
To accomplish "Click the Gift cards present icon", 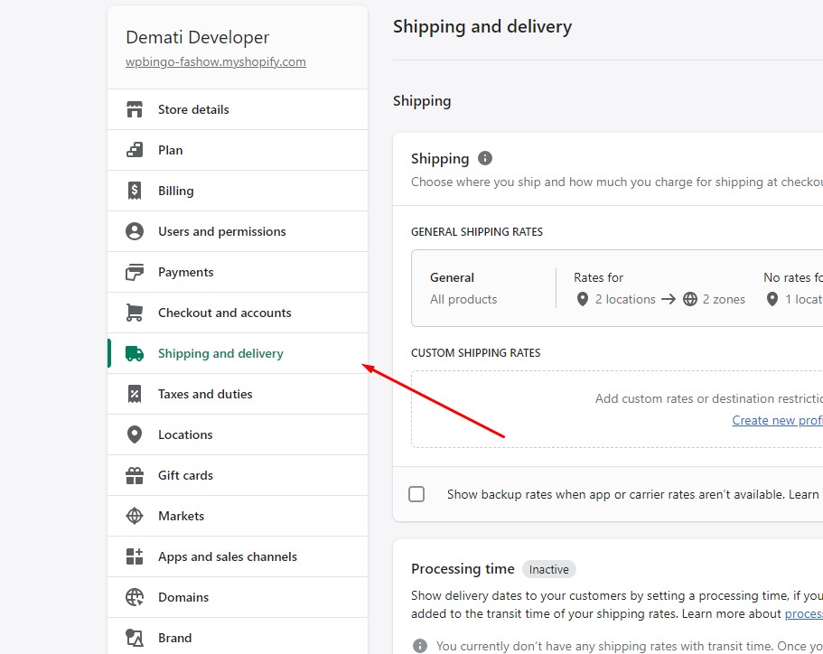I will (135, 475).
